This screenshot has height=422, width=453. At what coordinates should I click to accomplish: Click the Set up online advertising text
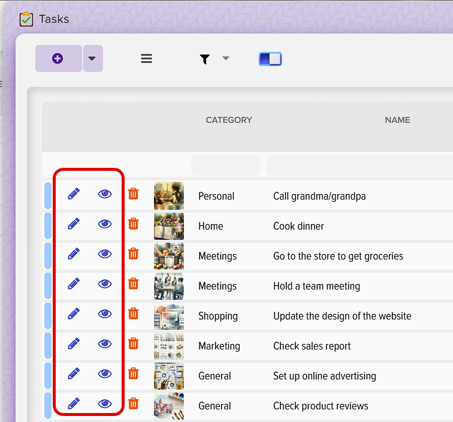[x=324, y=376]
